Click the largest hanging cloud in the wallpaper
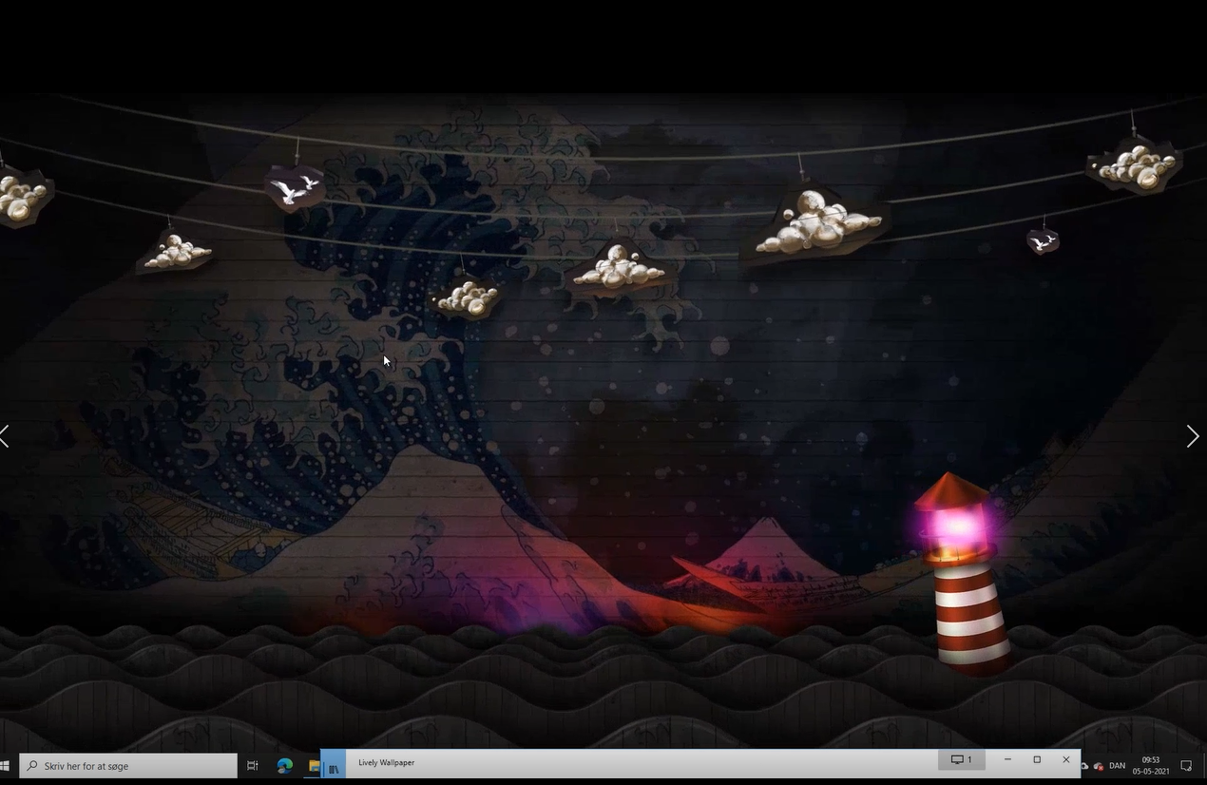 (817, 225)
